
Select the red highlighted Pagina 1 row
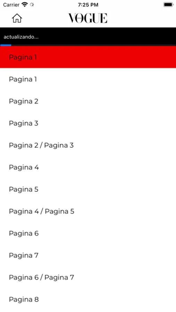tap(88, 57)
